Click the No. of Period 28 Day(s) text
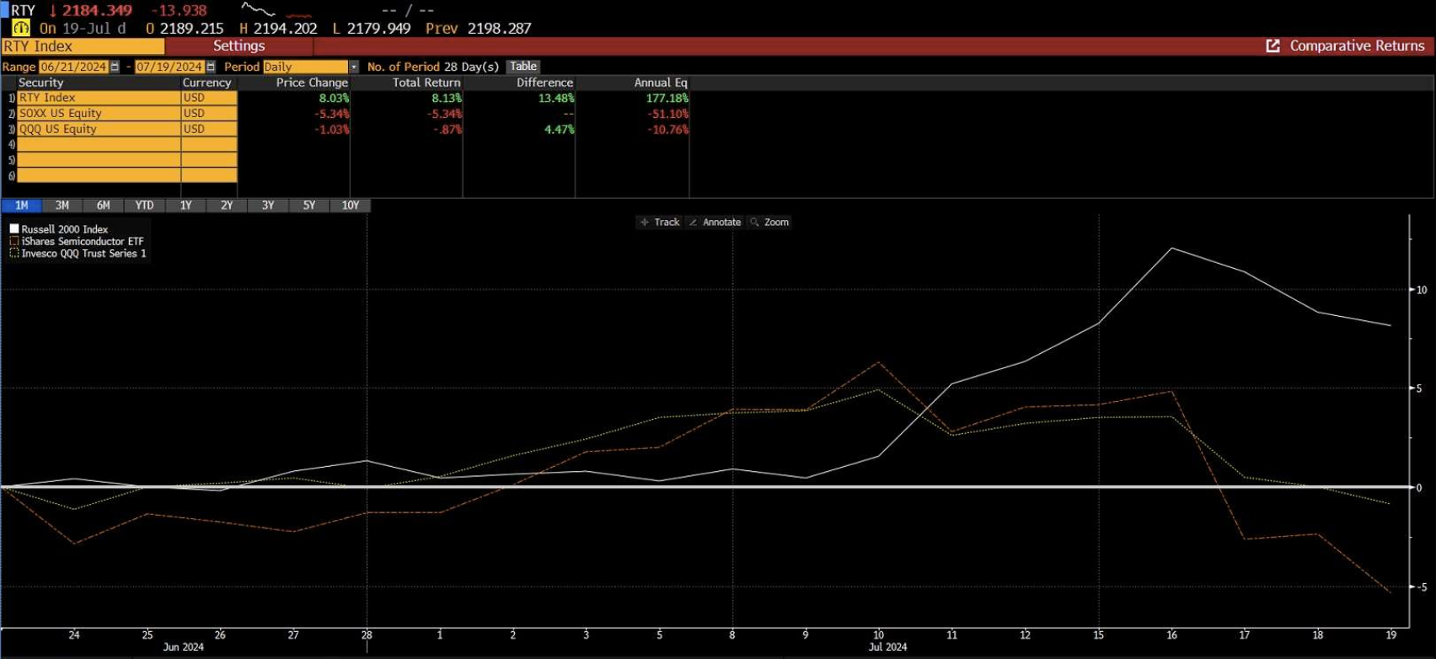Viewport: 1436px width, 659px height. (x=433, y=67)
